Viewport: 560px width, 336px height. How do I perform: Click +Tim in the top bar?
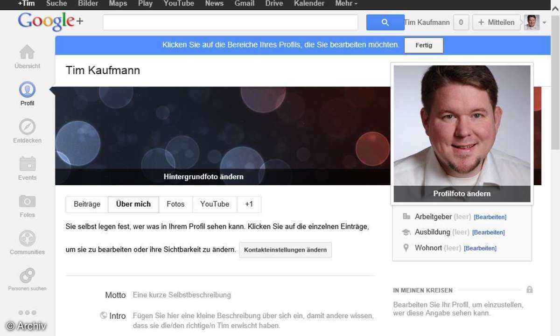click(x=26, y=3)
